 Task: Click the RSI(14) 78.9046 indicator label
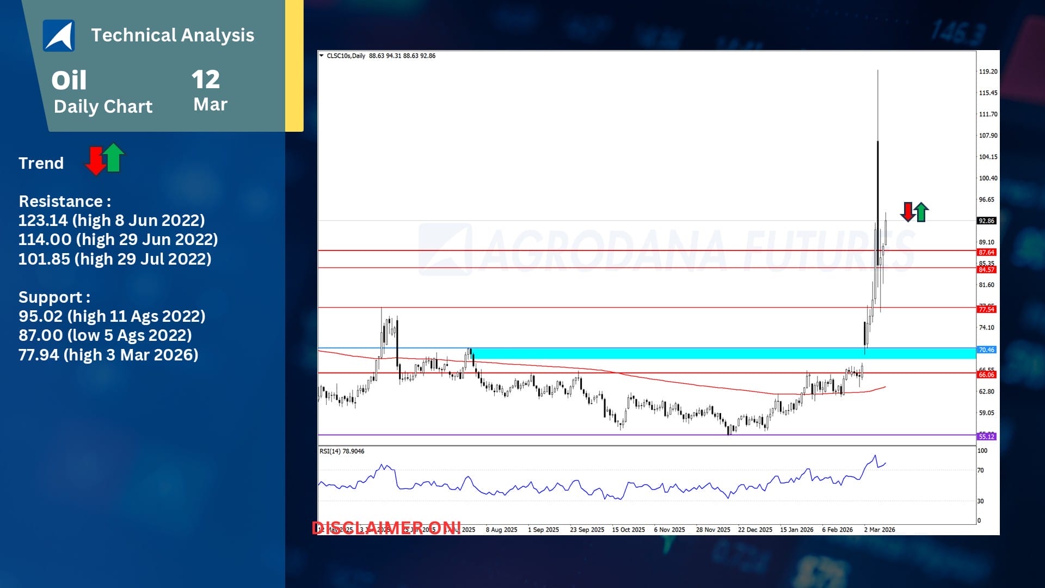point(342,451)
